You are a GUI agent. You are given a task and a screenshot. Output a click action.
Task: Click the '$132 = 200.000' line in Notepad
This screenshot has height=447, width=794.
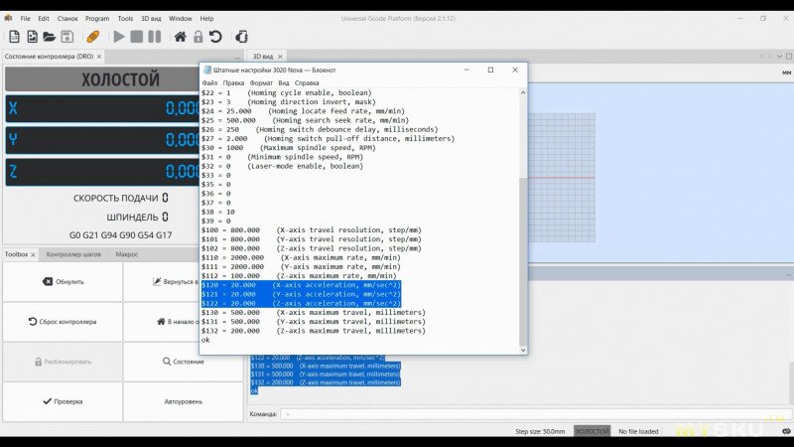[x=314, y=331]
